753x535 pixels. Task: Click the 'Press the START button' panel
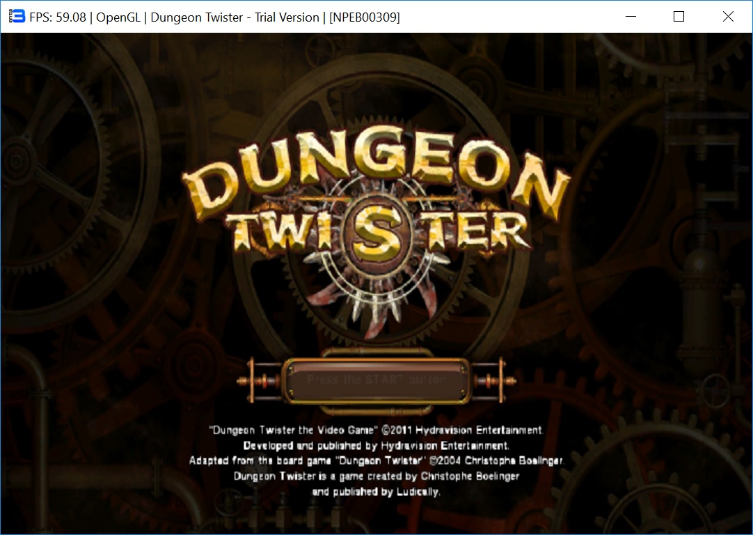[376, 380]
